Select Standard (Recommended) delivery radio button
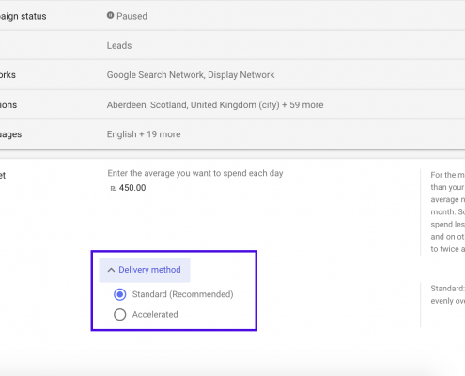465x376 pixels. 120,294
